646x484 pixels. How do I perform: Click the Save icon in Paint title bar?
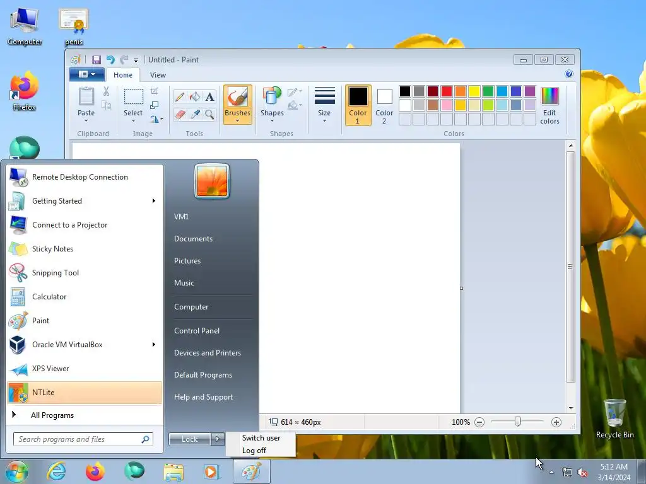[97, 60]
